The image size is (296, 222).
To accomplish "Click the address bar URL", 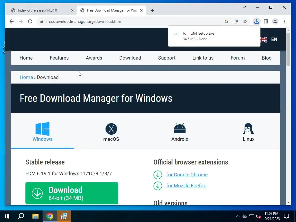I will click(x=84, y=21).
